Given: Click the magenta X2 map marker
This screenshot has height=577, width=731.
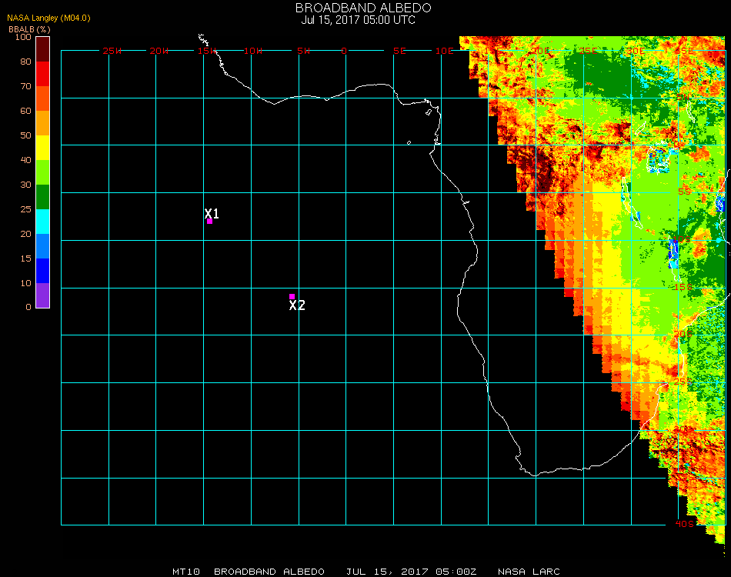Looking at the screenshot, I should pyautogui.click(x=292, y=296).
